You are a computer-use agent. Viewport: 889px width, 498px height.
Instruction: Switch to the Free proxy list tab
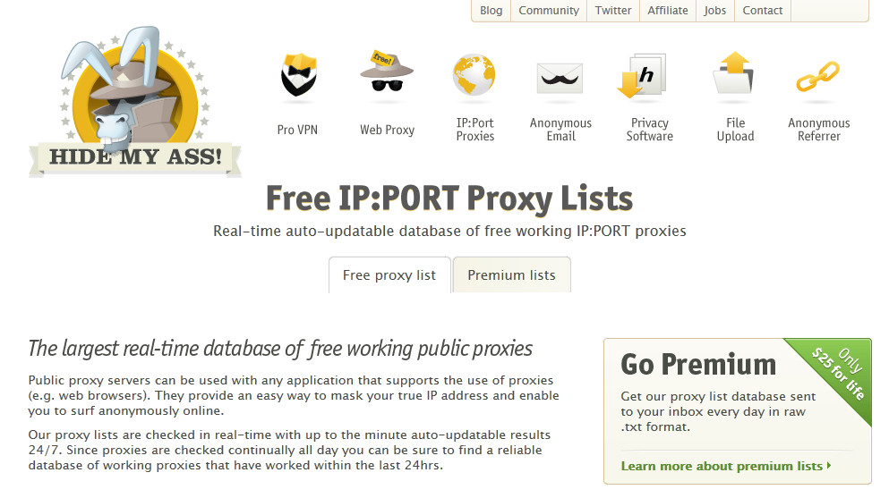(x=389, y=275)
